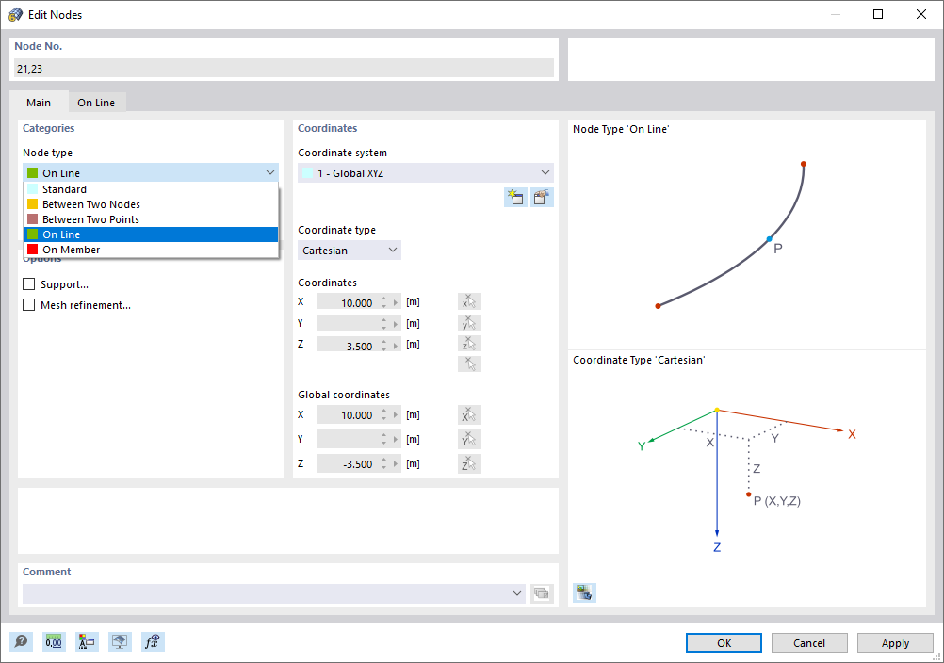Click arrow next to Global coordinates Y field
Viewport: 944px width, 663px height.
396,440
